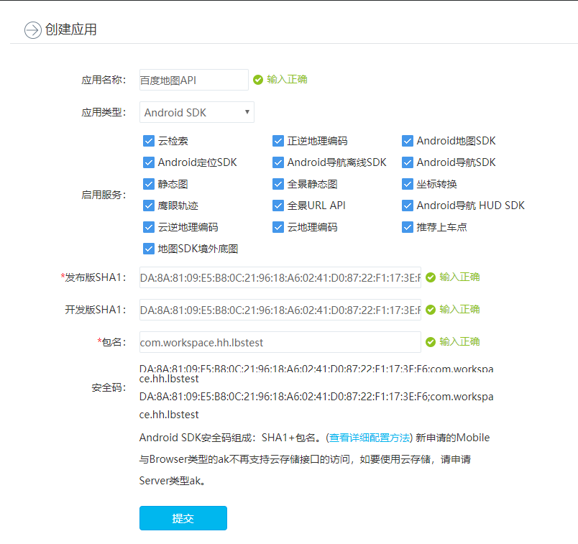This screenshot has width=578, height=544.
Task: Click green check icon beside 发布版SHA1 field
Action: (x=431, y=277)
